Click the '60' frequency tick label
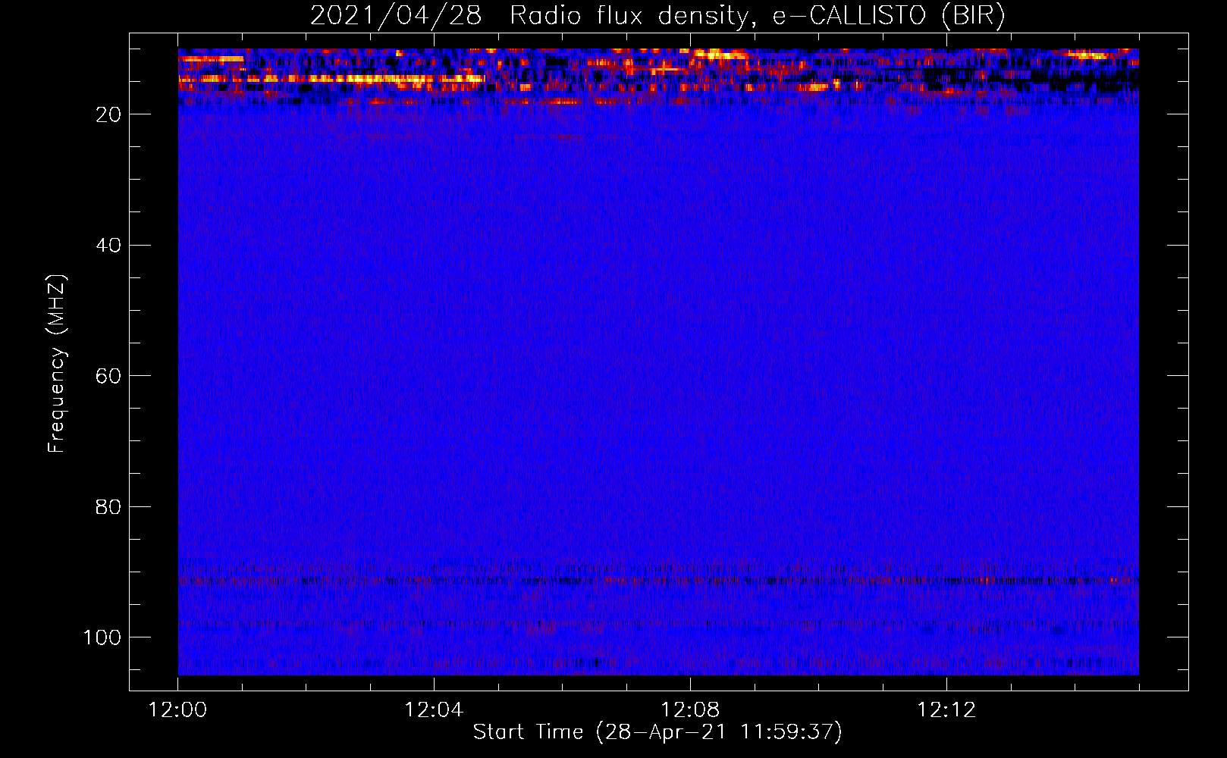The image size is (1227, 758). coord(108,376)
